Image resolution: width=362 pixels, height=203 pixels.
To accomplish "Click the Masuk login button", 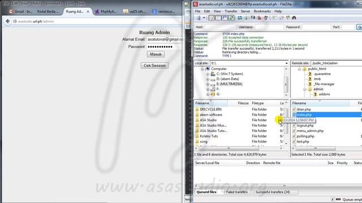I will 156,54.
